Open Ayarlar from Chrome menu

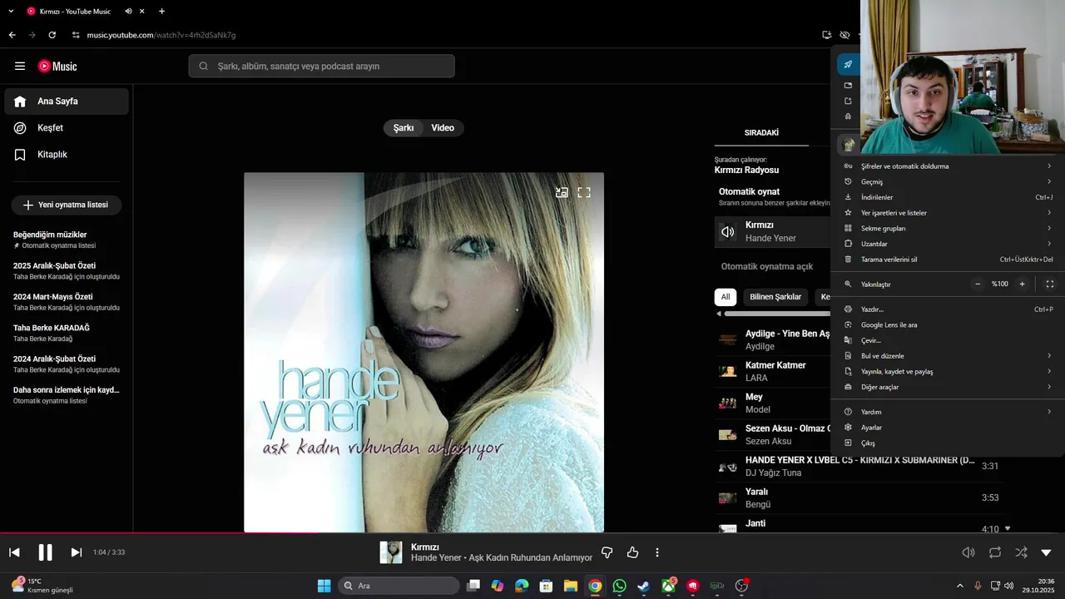click(x=948, y=428)
